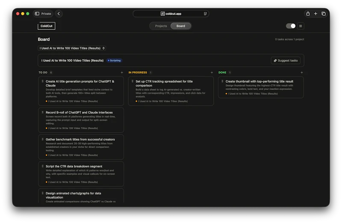Grab handle of Create AI title generation card

[42, 81]
